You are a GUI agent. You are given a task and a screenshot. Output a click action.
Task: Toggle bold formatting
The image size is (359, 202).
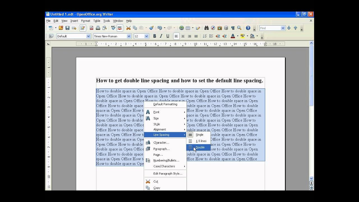click(155, 36)
